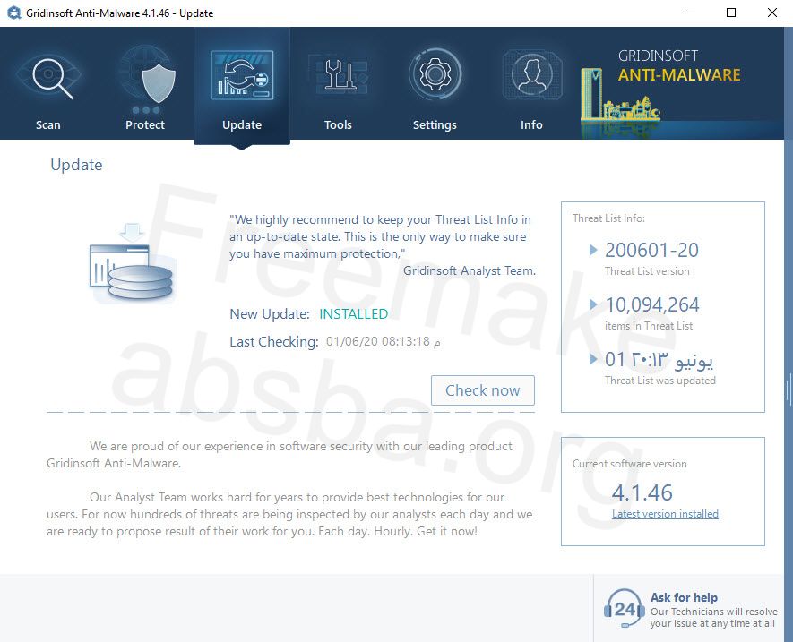Click the 200601-20 threat list version
The height and width of the screenshot is (642, 793).
pyautogui.click(x=651, y=250)
